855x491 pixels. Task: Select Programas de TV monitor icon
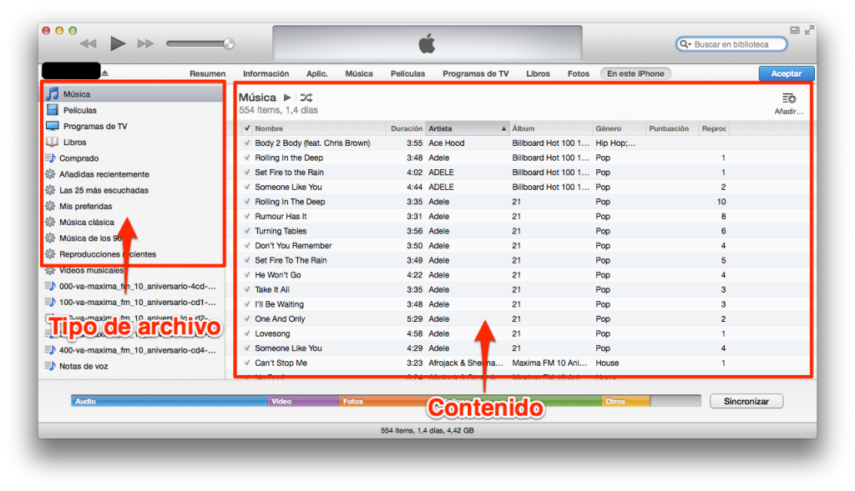pos(53,126)
